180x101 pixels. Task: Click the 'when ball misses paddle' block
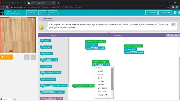[84, 86]
